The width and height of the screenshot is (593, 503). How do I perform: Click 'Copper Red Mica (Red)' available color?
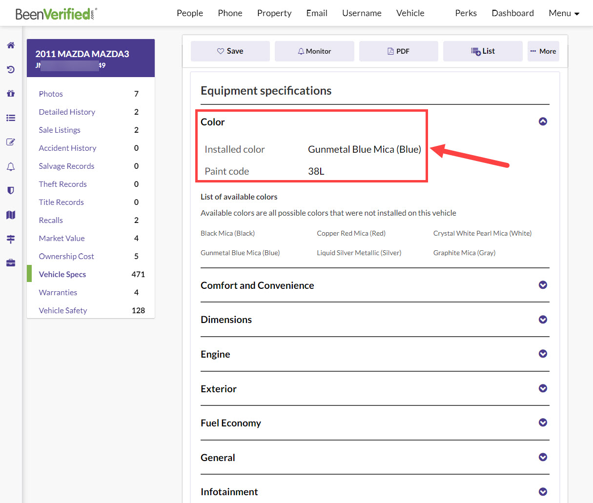click(351, 233)
